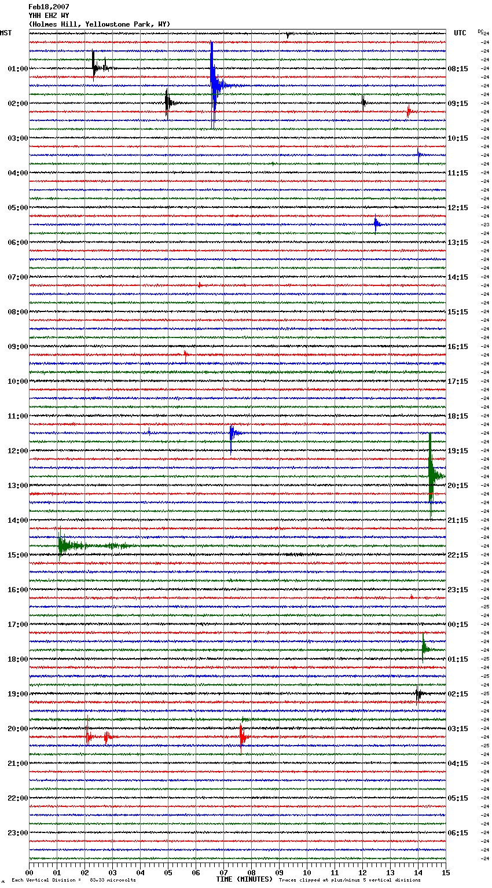Image resolution: width=492 pixels, height=888 pixels.
Task: Select minute 08 on the bottom axis
Action: tap(251, 872)
